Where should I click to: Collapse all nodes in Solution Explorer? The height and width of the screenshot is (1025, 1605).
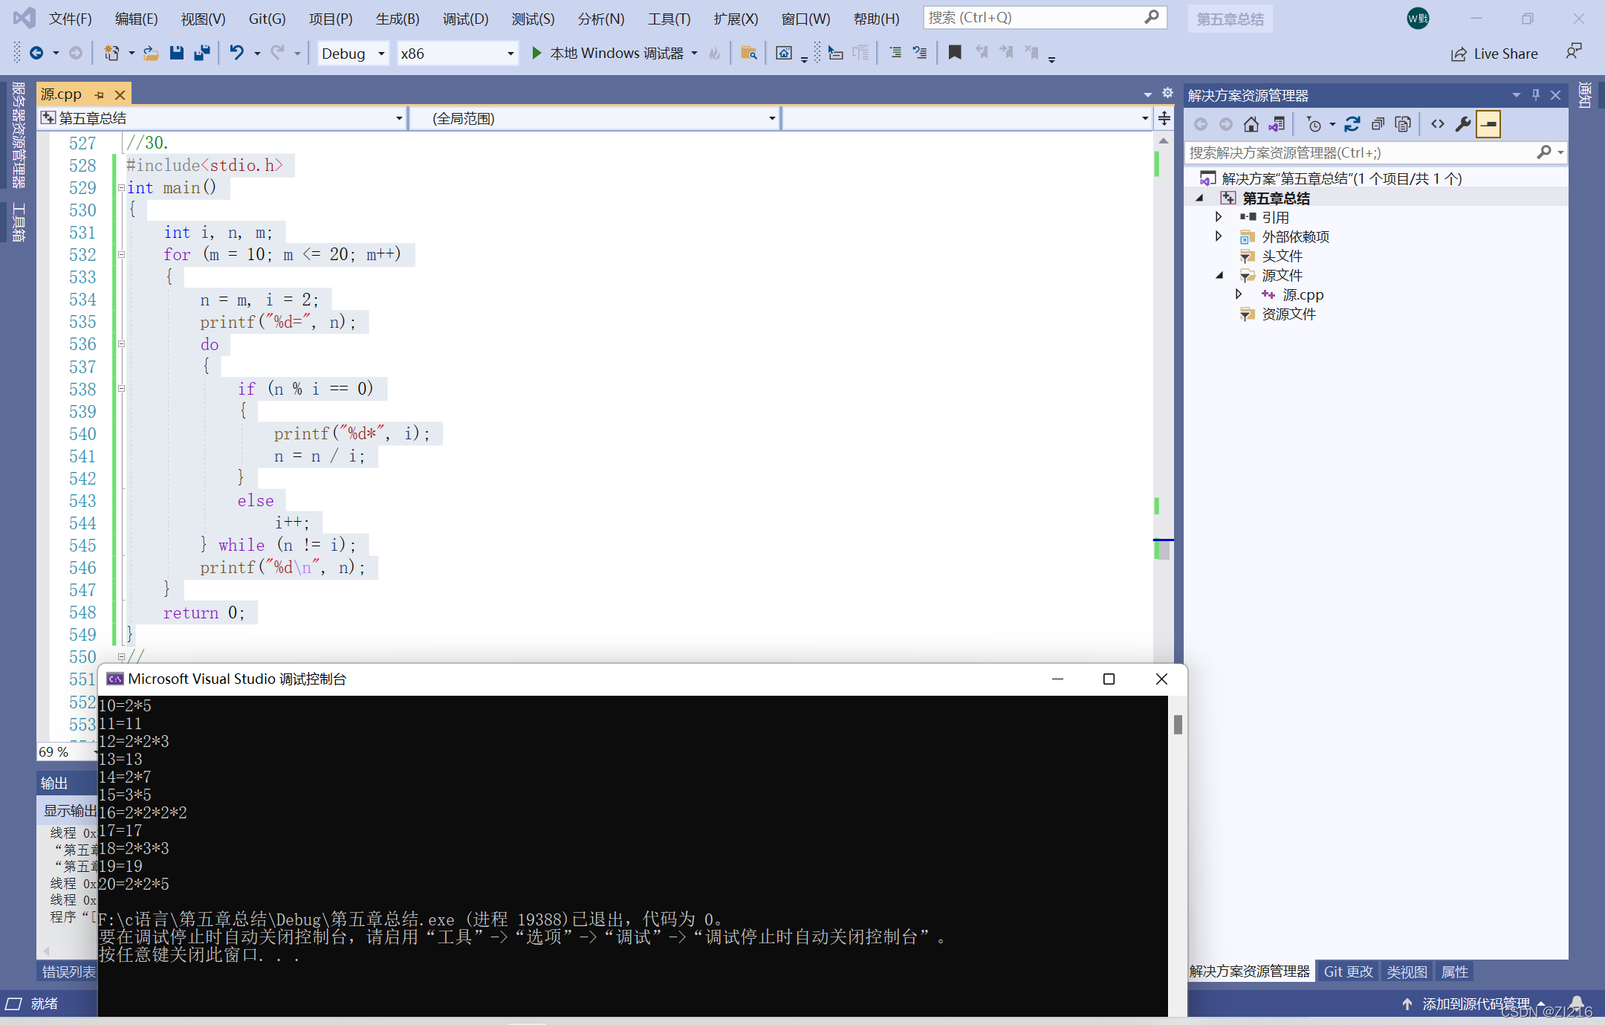1378,124
